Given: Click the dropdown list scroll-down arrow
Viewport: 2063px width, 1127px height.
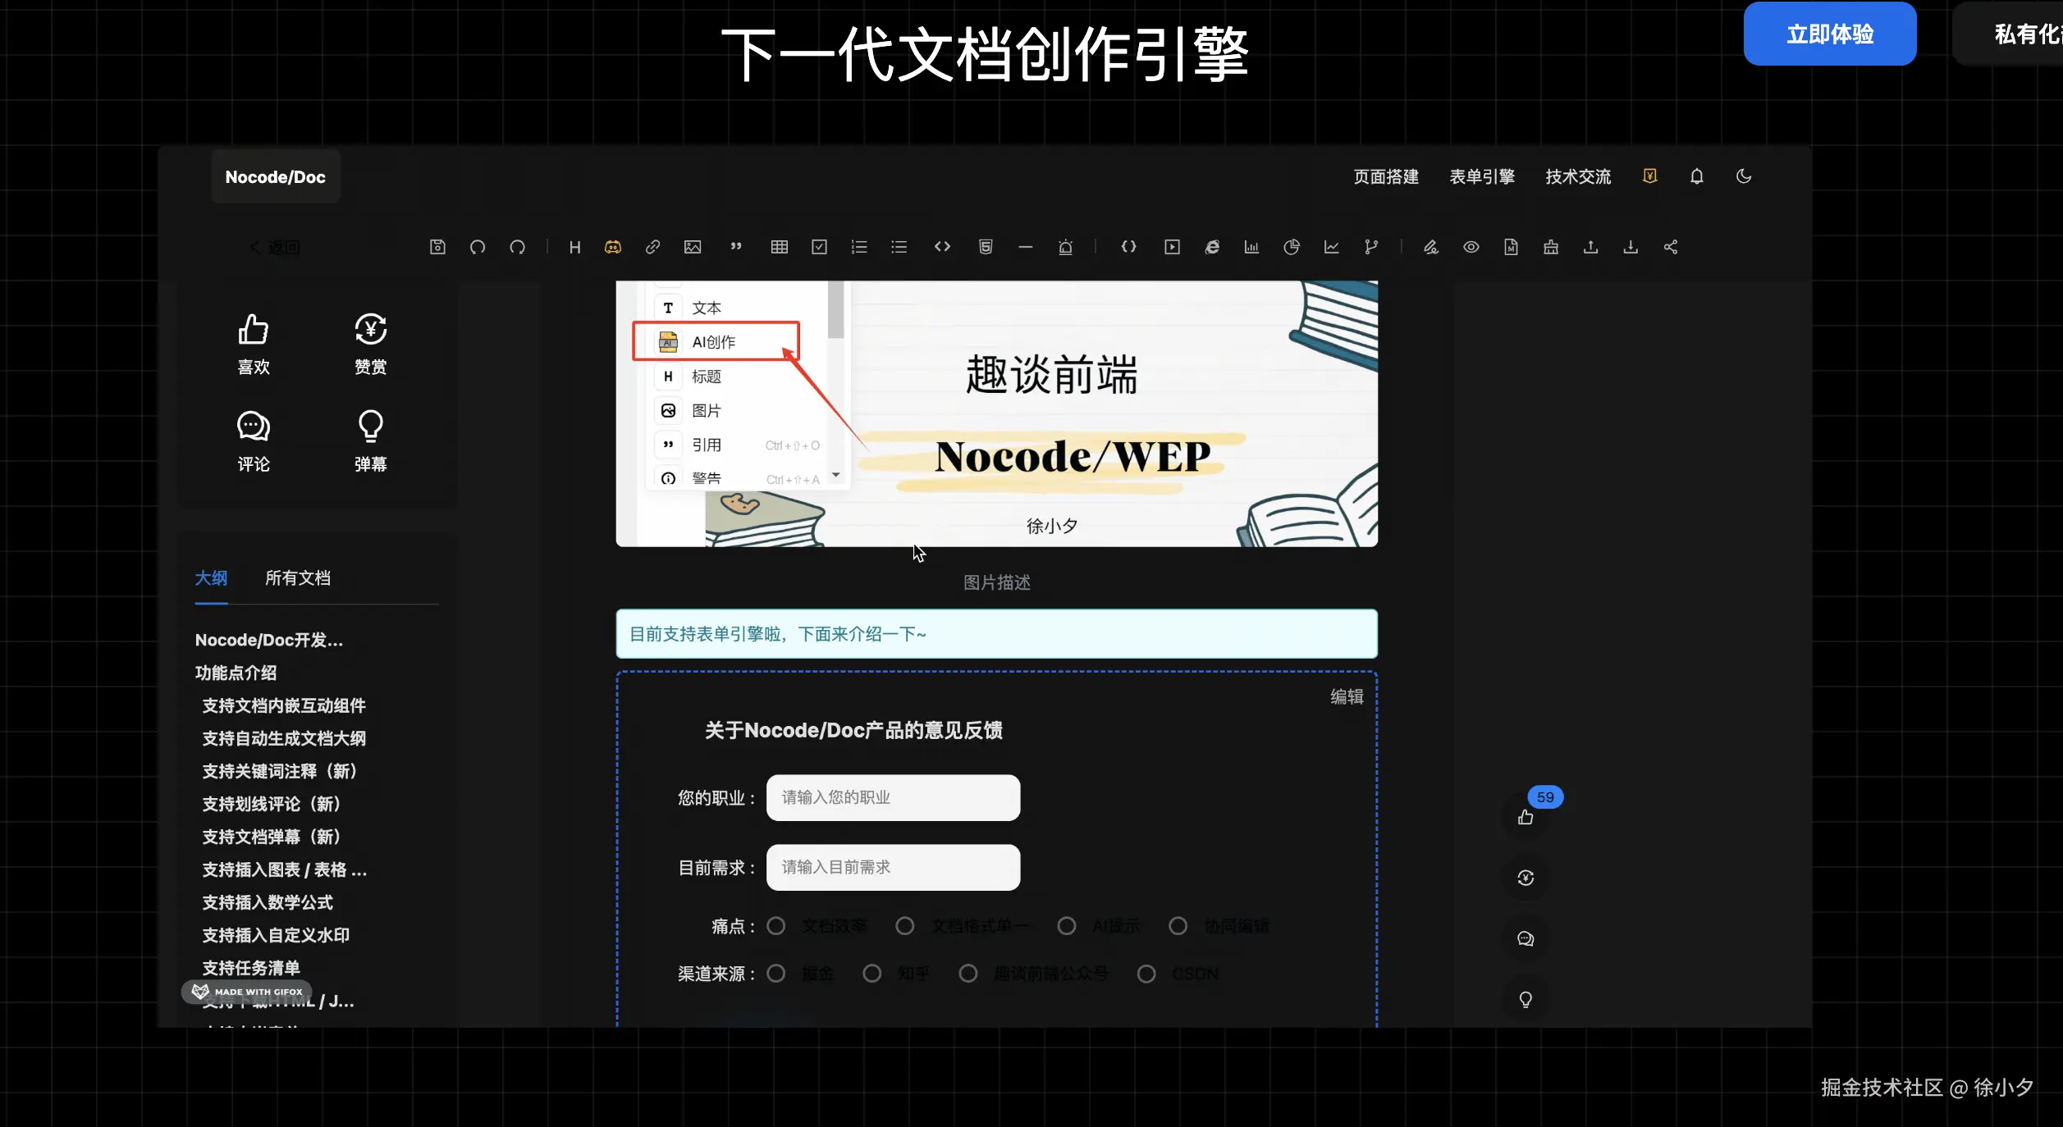Looking at the screenshot, I should [x=835, y=475].
